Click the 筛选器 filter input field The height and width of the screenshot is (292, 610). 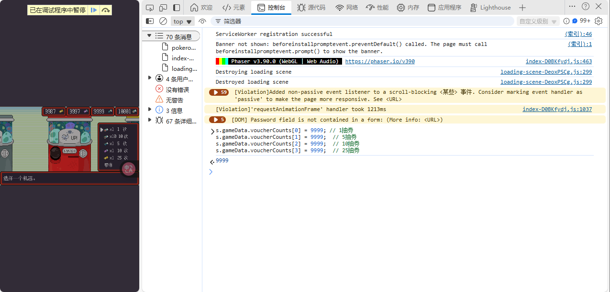click(x=364, y=21)
